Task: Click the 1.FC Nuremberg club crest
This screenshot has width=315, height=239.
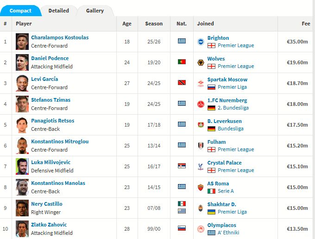Action: [201, 104]
